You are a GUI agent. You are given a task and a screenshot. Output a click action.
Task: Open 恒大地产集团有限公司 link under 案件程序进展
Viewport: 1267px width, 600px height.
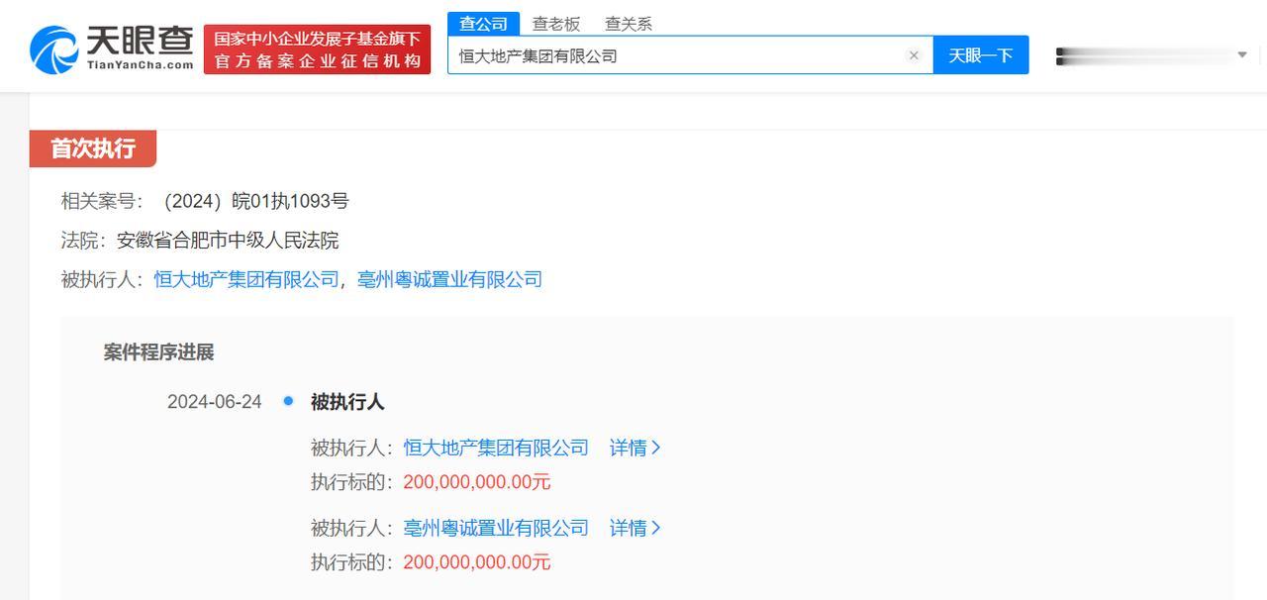pyautogui.click(x=496, y=448)
